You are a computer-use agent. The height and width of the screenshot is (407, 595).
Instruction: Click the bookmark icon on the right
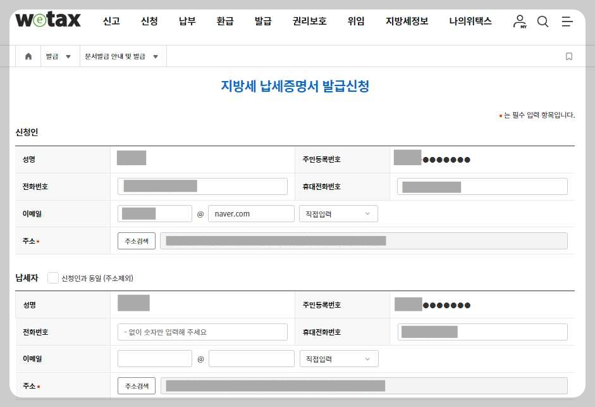pos(568,56)
